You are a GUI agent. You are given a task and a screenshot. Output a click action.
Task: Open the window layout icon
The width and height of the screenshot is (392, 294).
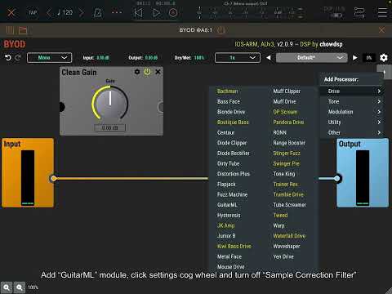23,30
